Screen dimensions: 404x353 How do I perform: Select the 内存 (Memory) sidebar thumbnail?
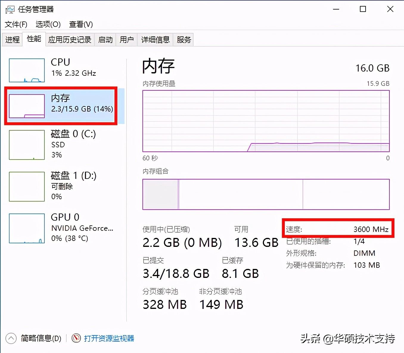(27, 106)
